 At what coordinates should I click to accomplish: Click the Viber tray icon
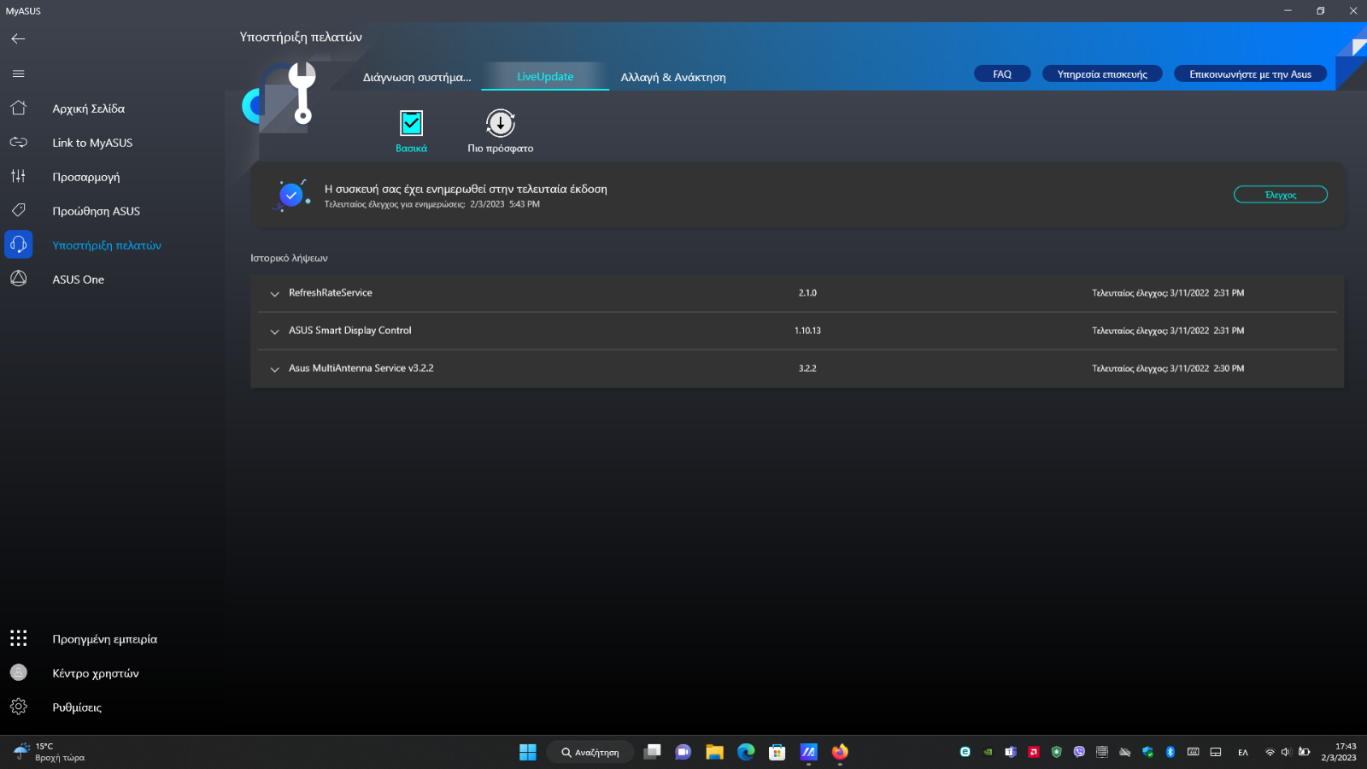tap(1079, 752)
